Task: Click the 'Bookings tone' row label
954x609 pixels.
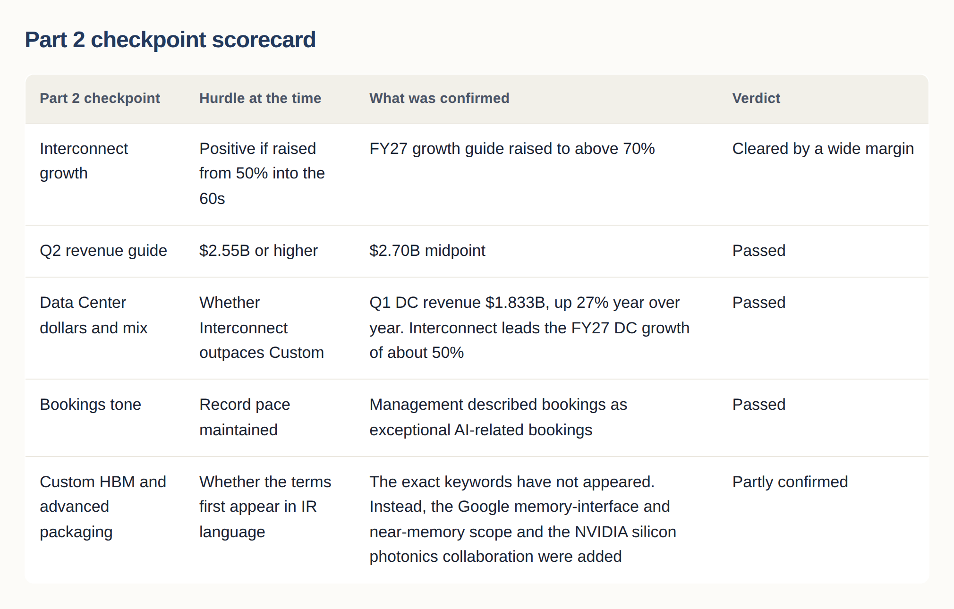Action: (x=90, y=405)
